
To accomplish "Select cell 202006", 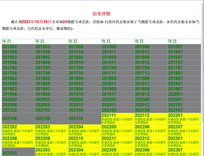I will pyautogui.click(x=151, y=100).
